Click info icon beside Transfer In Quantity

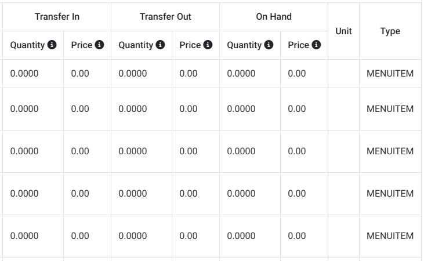click(53, 45)
